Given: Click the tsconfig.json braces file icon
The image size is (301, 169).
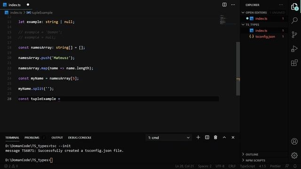Looking at the screenshot, I should (252, 37).
